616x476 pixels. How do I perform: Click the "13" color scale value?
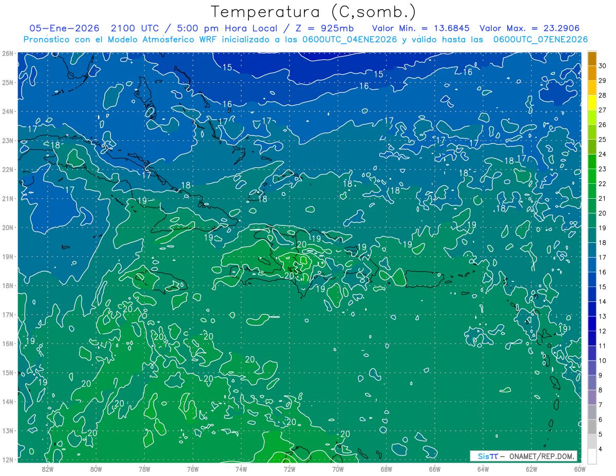click(603, 316)
